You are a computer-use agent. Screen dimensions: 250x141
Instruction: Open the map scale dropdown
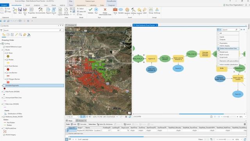78,117
